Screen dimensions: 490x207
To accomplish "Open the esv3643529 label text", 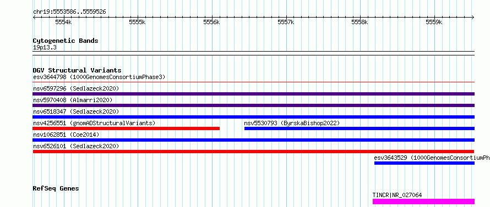I will [432, 158].
